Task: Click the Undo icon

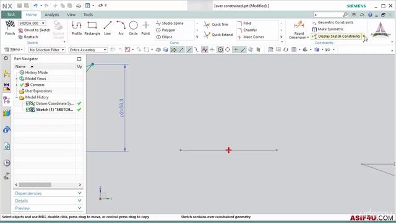Action: [x=35, y=6]
